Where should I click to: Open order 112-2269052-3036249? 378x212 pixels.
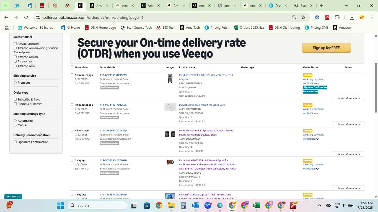click(x=113, y=131)
